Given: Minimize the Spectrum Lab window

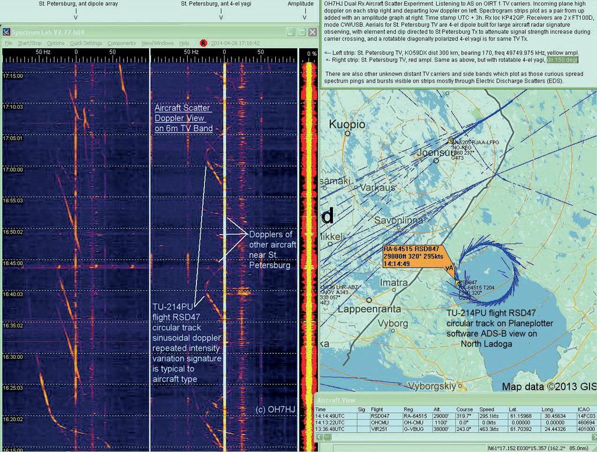Looking at the screenshot, I should [292, 33].
